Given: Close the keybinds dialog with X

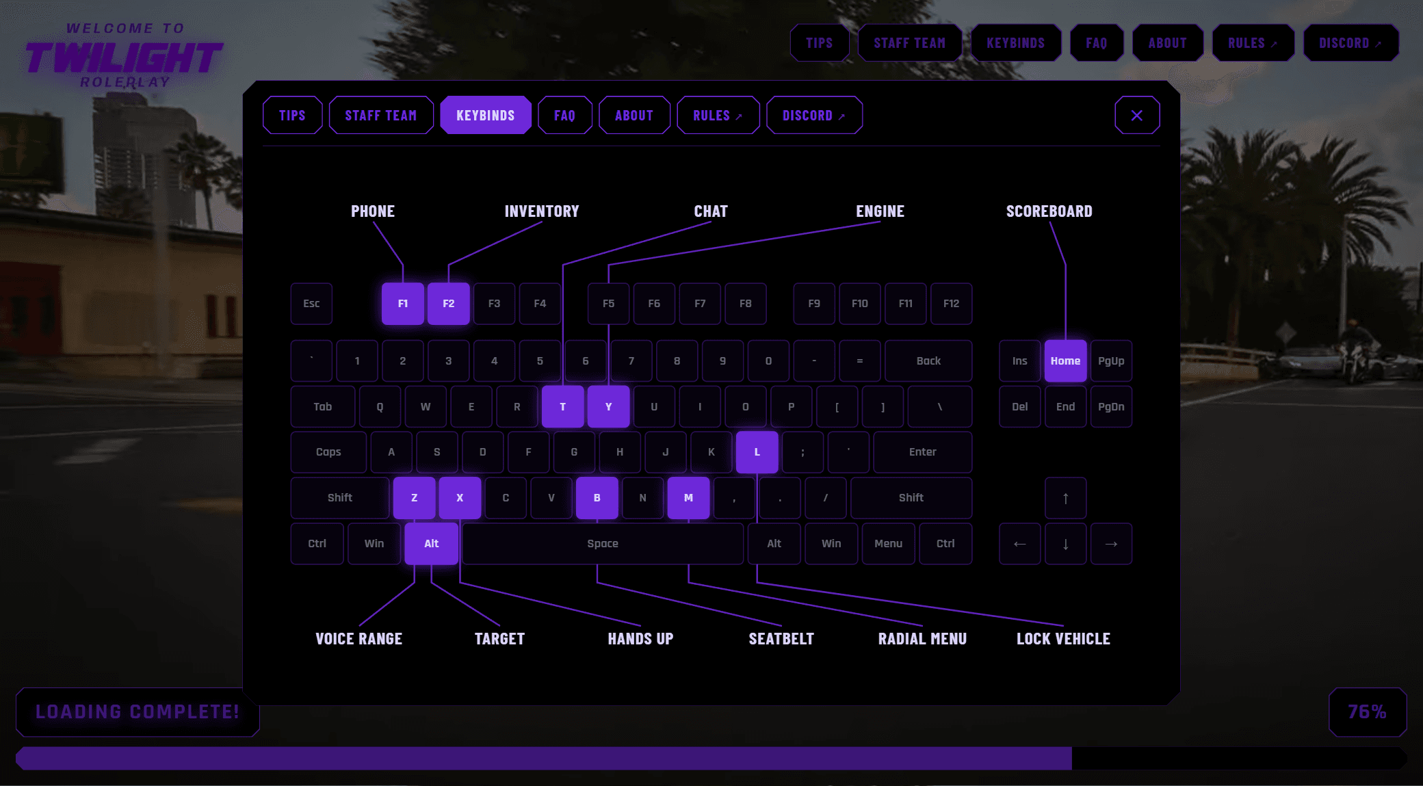Looking at the screenshot, I should pyautogui.click(x=1136, y=116).
